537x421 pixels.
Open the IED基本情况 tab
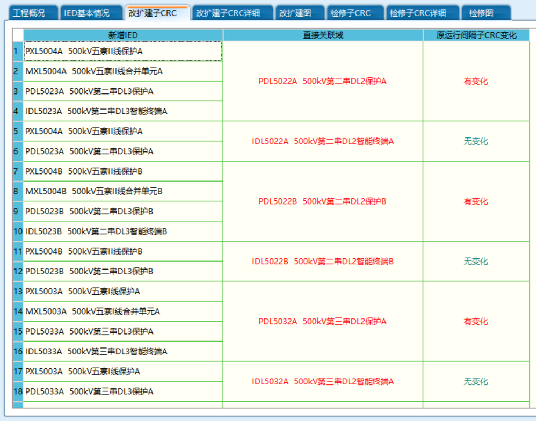pyautogui.click(x=86, y=13)
